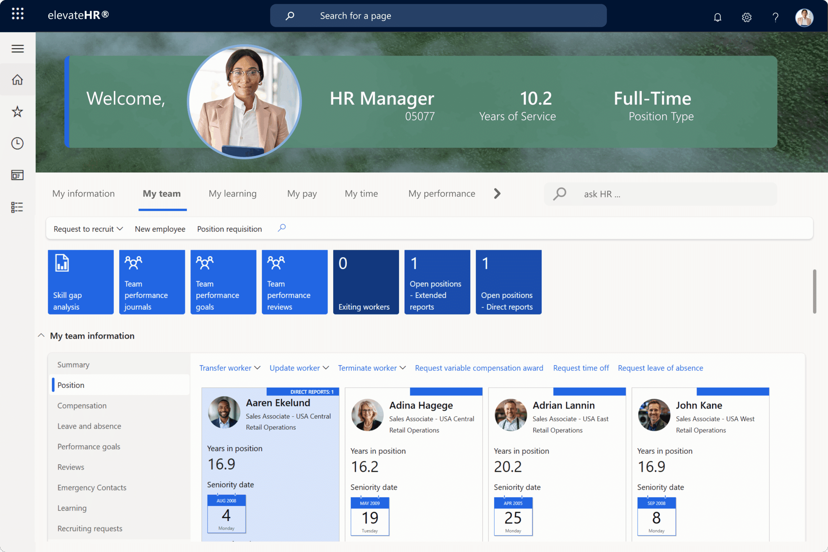Switch to My learning tab
The image size is (828, 552).
pyautogui.click(x=232, y=194)
